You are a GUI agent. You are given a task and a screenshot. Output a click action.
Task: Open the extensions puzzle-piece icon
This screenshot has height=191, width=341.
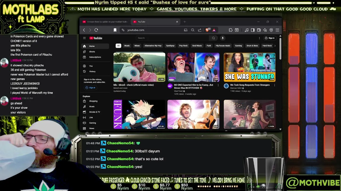coord(231,30)
